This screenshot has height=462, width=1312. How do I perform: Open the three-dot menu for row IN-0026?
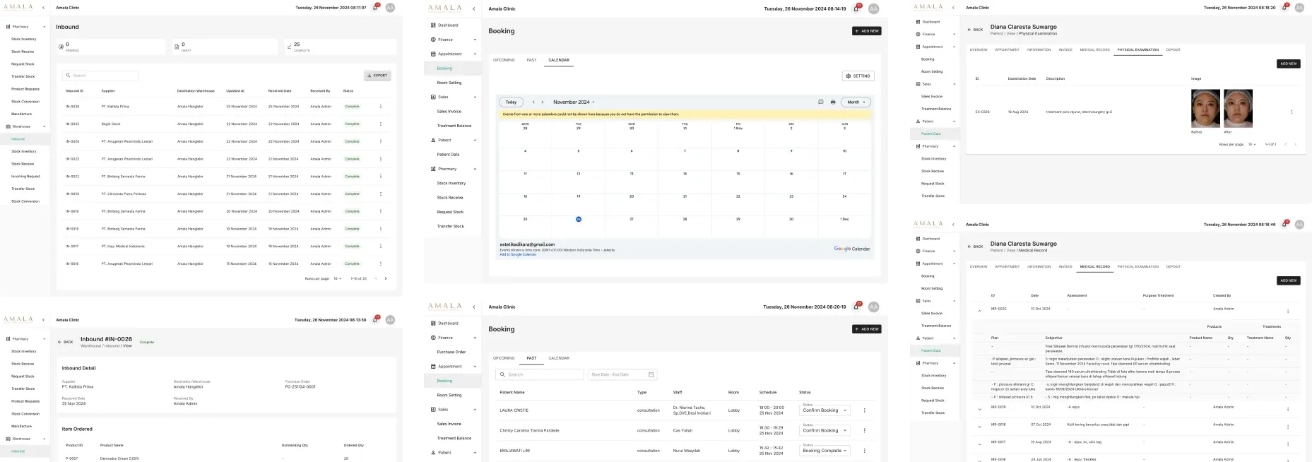pyautogui.click(x=381, y=107)
